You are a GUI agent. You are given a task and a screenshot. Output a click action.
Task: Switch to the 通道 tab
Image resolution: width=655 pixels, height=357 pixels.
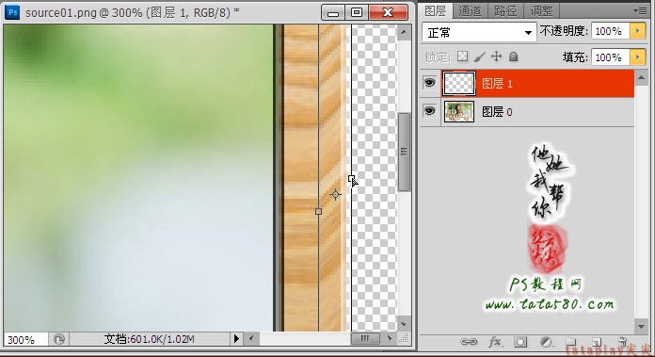coord(470,10)
